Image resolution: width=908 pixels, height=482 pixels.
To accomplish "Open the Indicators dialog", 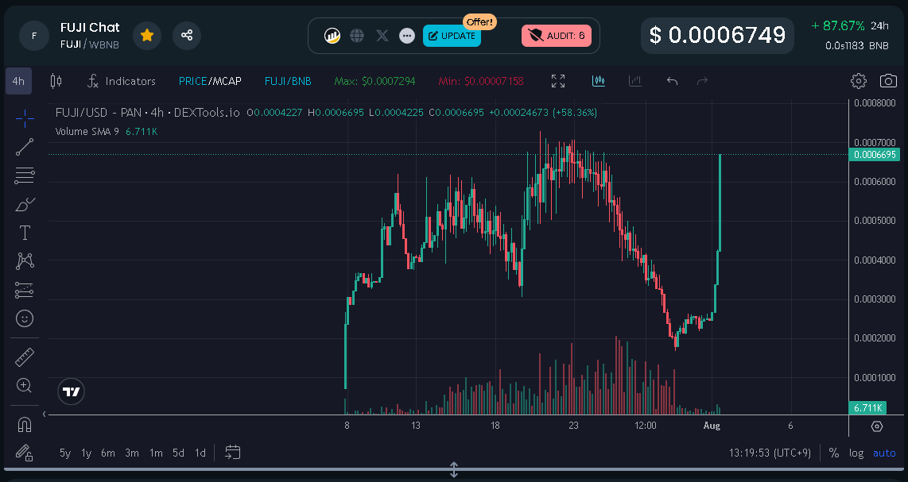I will [122, 81].
